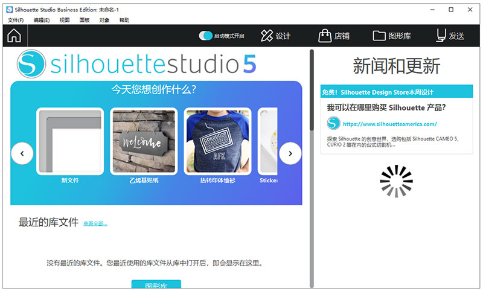Click the 查看全部 link
The image size is (483, 291).
click(95, 223)
